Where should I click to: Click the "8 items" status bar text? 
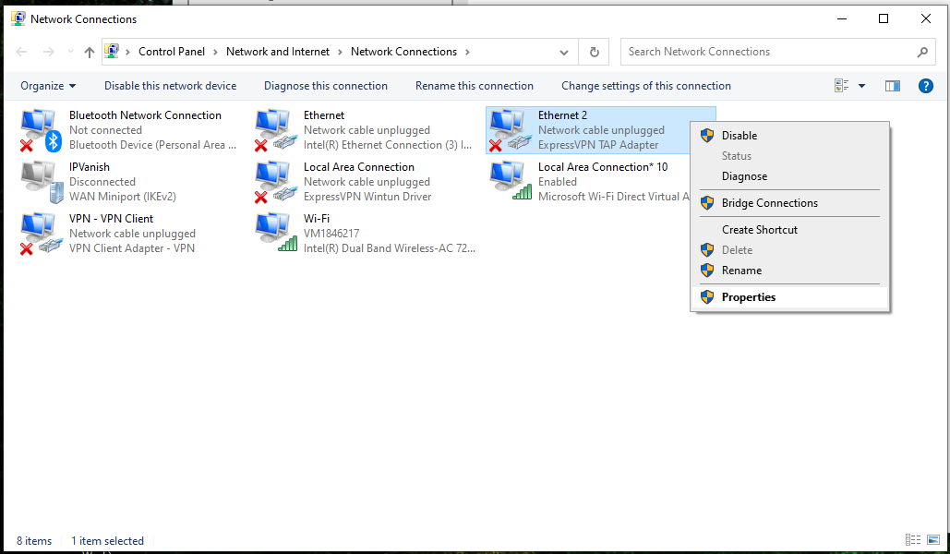click(34, 541)
